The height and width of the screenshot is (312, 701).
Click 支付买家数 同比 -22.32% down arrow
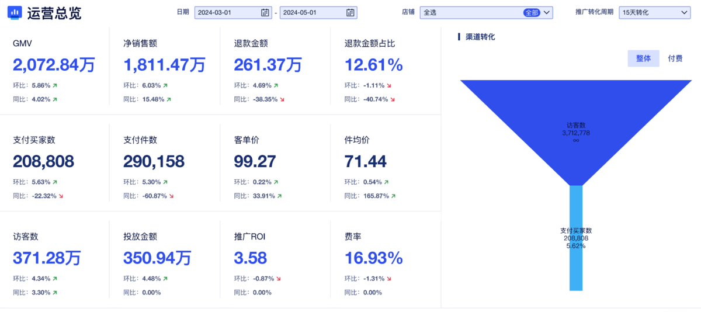[61, 196]
